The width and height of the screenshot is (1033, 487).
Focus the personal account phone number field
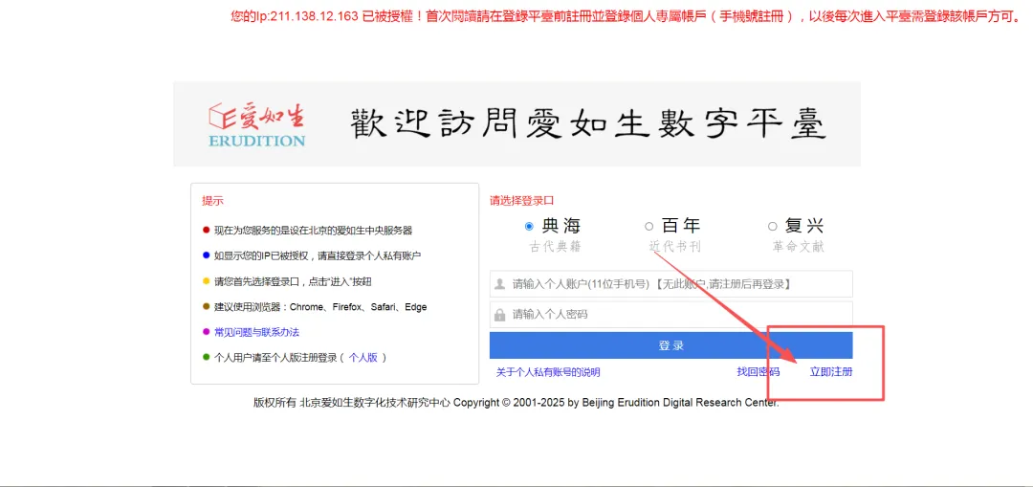(x=671, y=284)
